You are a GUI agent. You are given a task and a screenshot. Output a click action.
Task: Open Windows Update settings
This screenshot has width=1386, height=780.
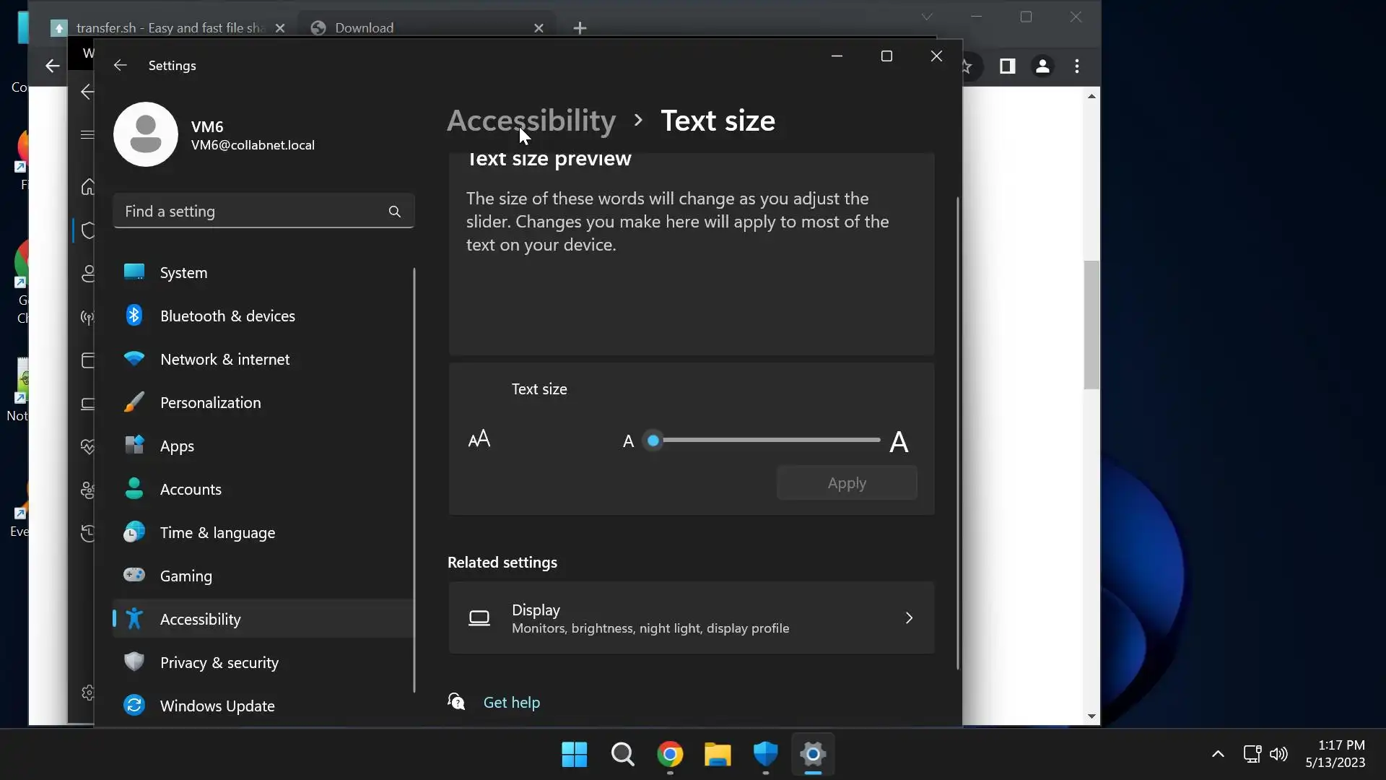coord(217,706)
